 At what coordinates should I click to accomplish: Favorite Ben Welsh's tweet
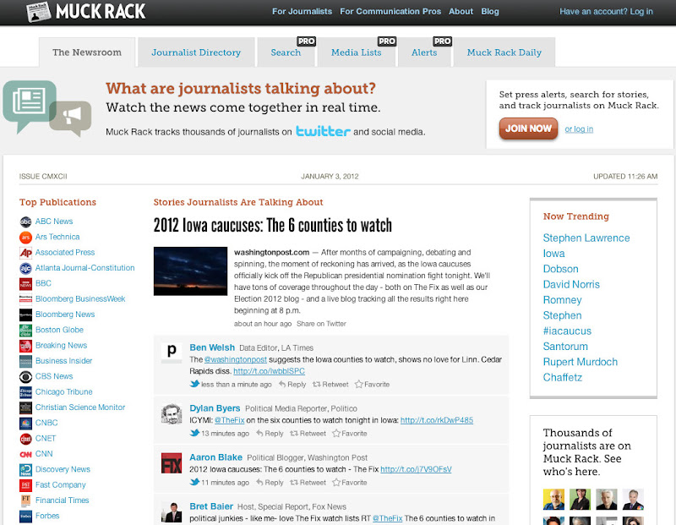coord(372,385)
